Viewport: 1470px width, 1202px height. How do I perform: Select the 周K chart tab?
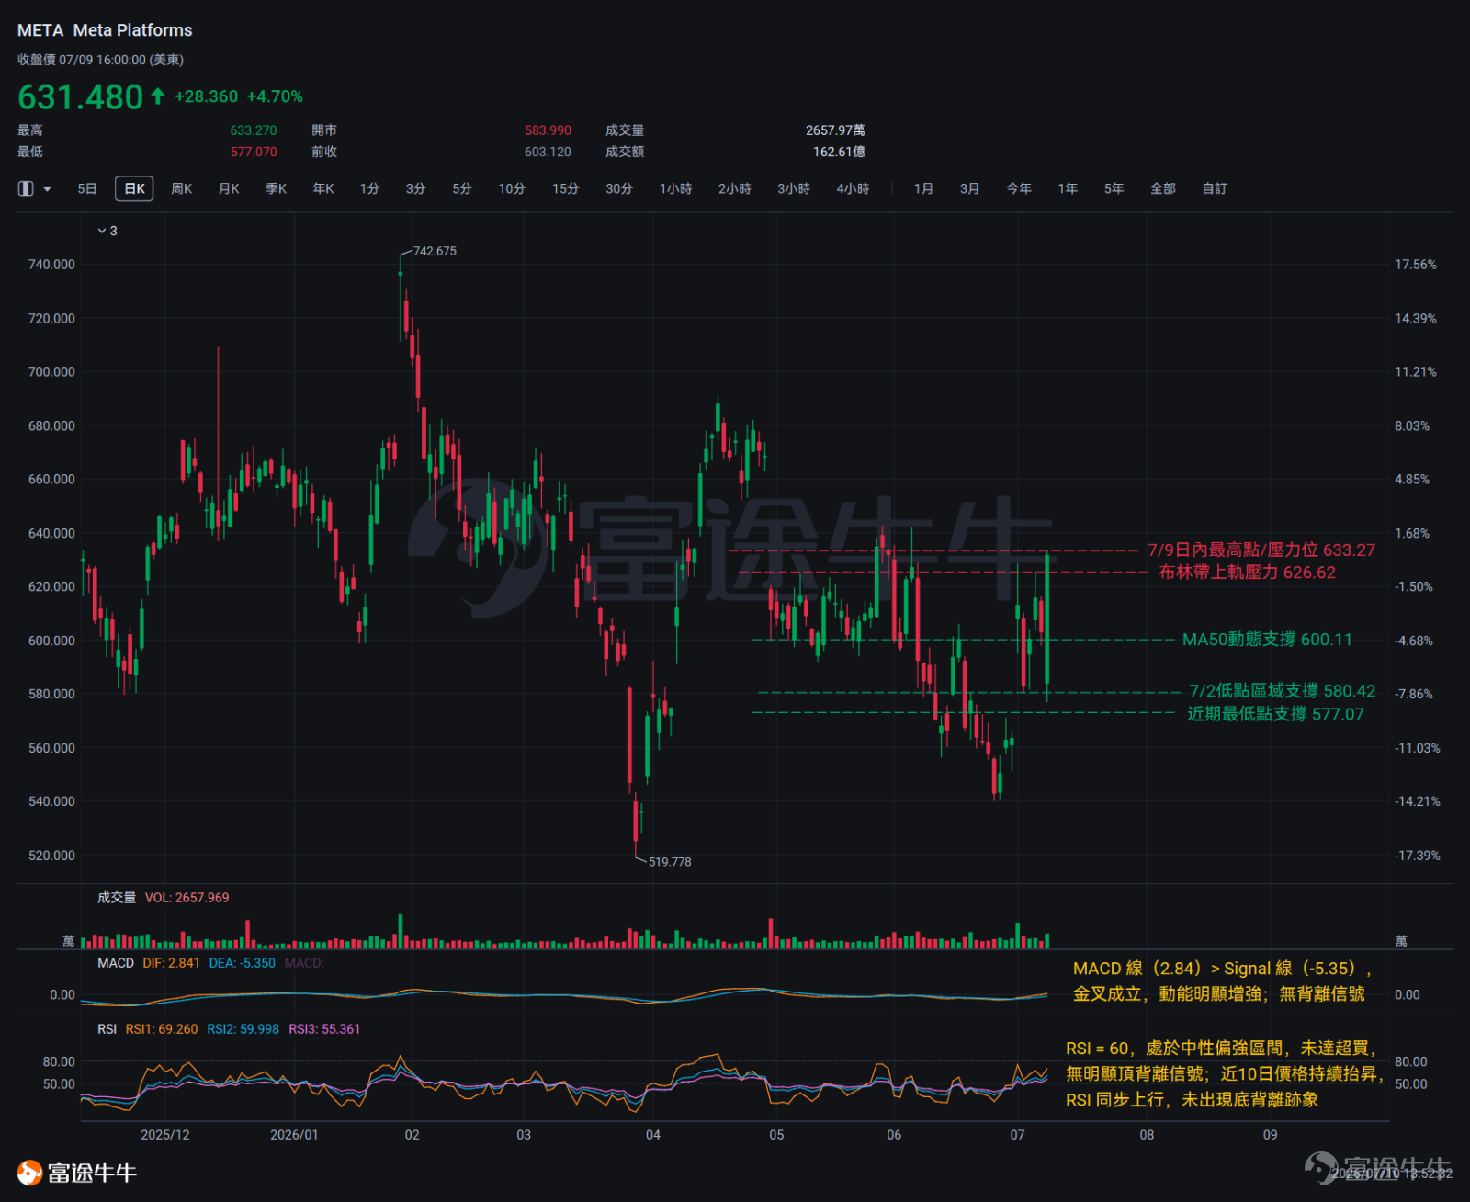pos(182,188)
